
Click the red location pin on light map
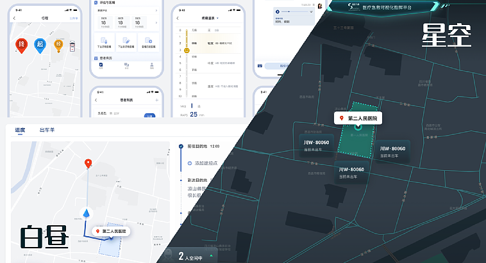click(x=88, y=164)
